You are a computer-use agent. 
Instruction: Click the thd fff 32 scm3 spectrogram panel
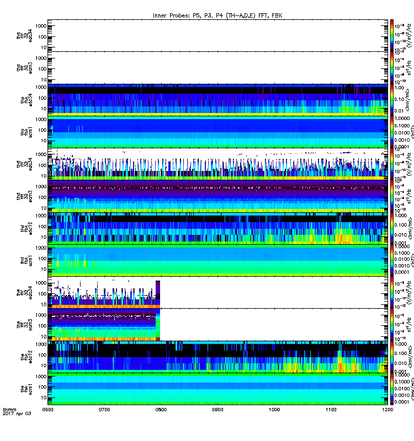tap(217, 196)
